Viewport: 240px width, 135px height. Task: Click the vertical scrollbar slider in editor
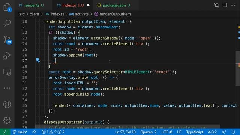[x=238, y=68]
